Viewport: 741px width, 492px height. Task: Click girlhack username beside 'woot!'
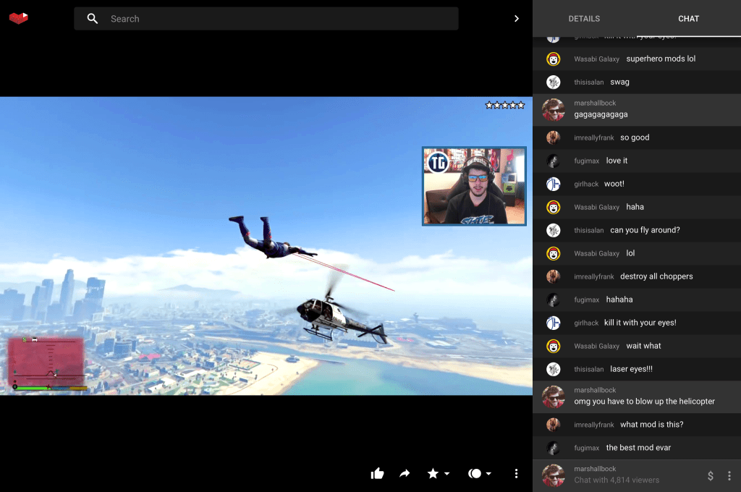tap(586, 184)
